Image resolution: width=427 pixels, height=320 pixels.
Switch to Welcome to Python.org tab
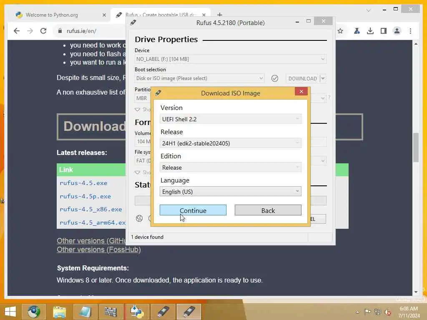[52, 15]
